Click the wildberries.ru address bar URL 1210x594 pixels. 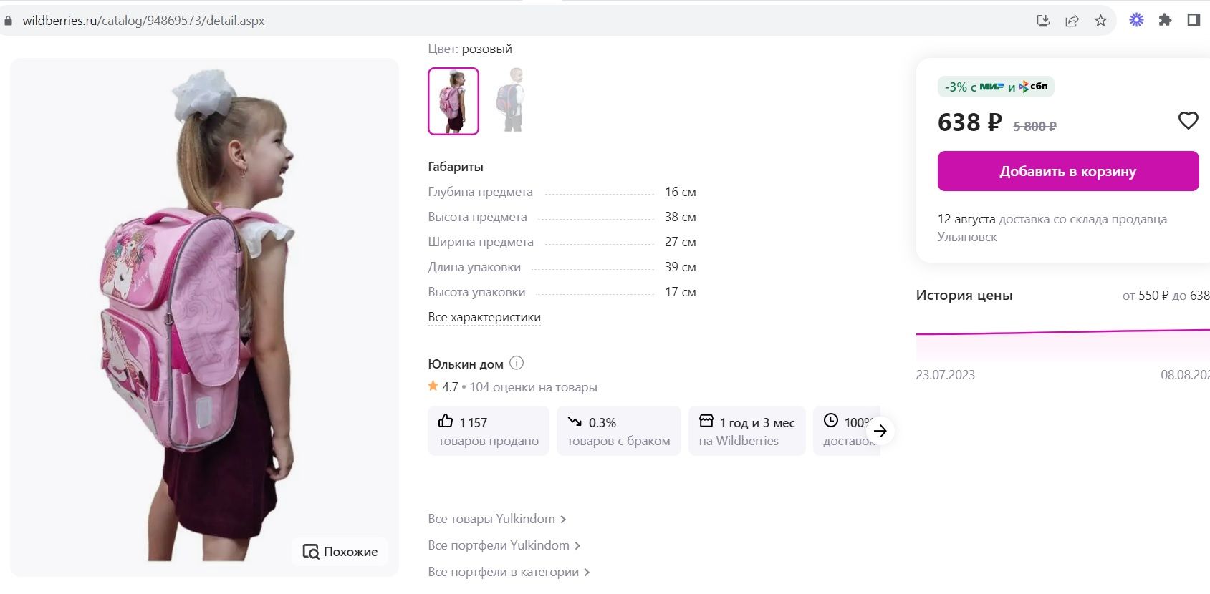[x=143, y=21]
